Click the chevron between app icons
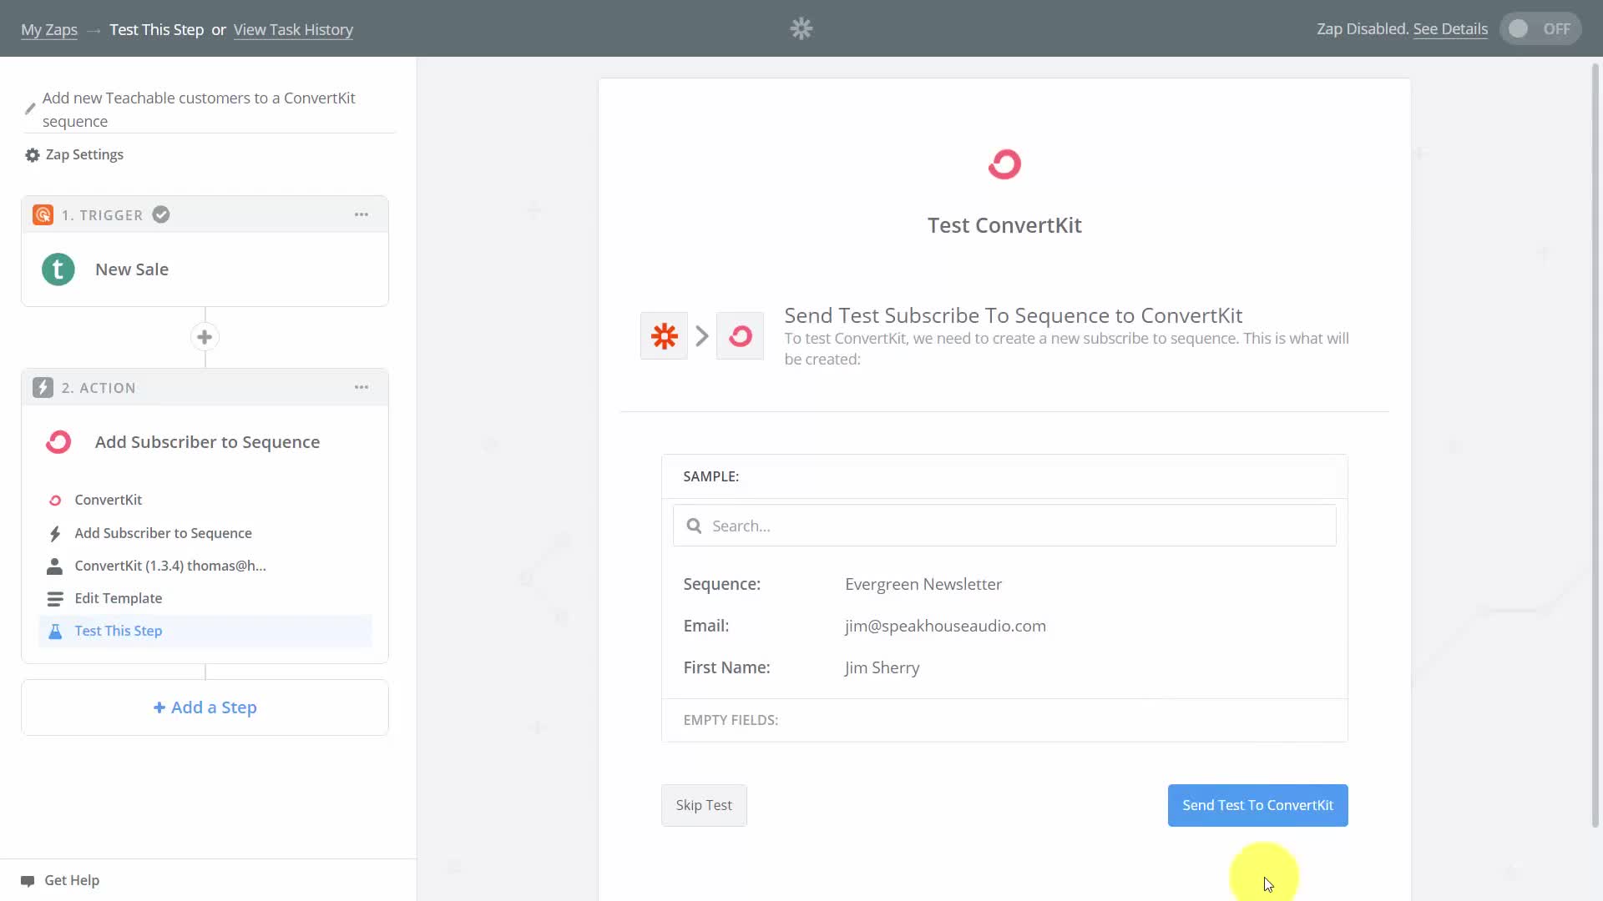This screenshot has width=1603, height=901. click(702, 336)
